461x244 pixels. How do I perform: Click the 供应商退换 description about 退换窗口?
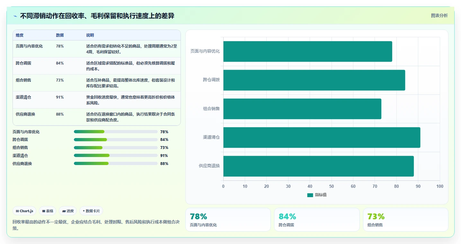coord(130,117)
